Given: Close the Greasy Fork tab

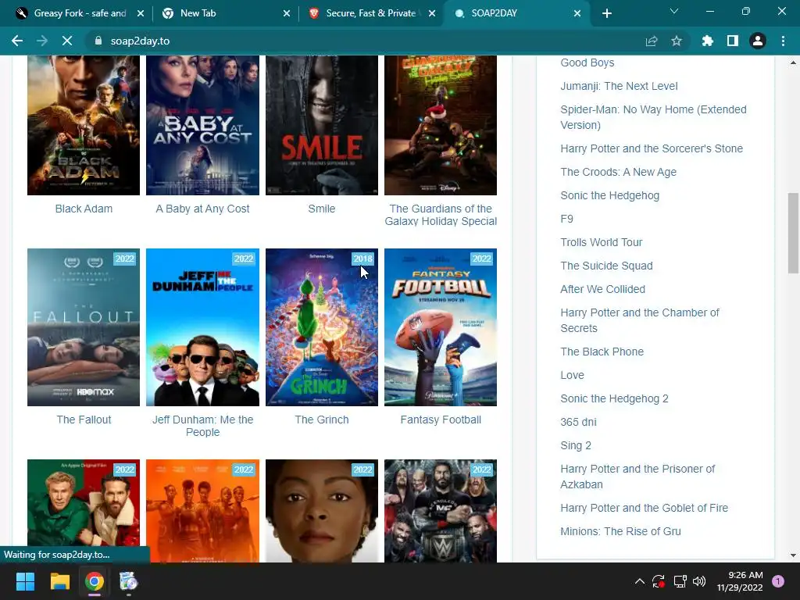Looking at the screenshot, I should click(x=141, y=13).
